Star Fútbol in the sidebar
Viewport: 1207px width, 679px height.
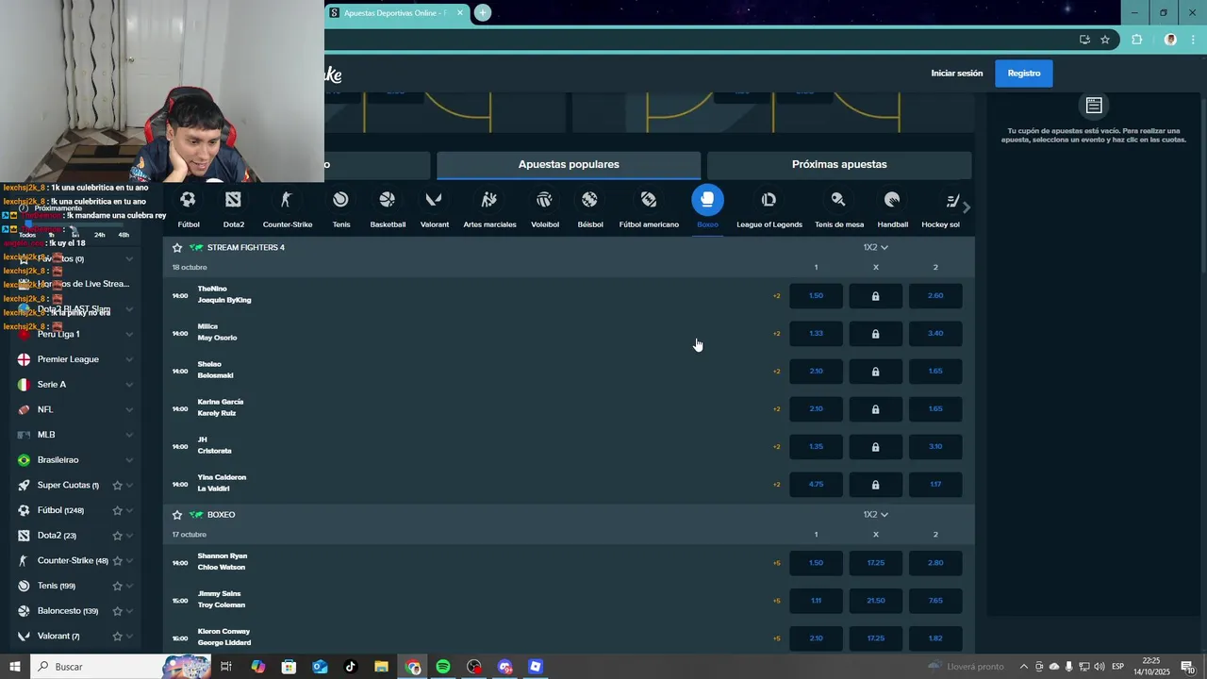118,510
